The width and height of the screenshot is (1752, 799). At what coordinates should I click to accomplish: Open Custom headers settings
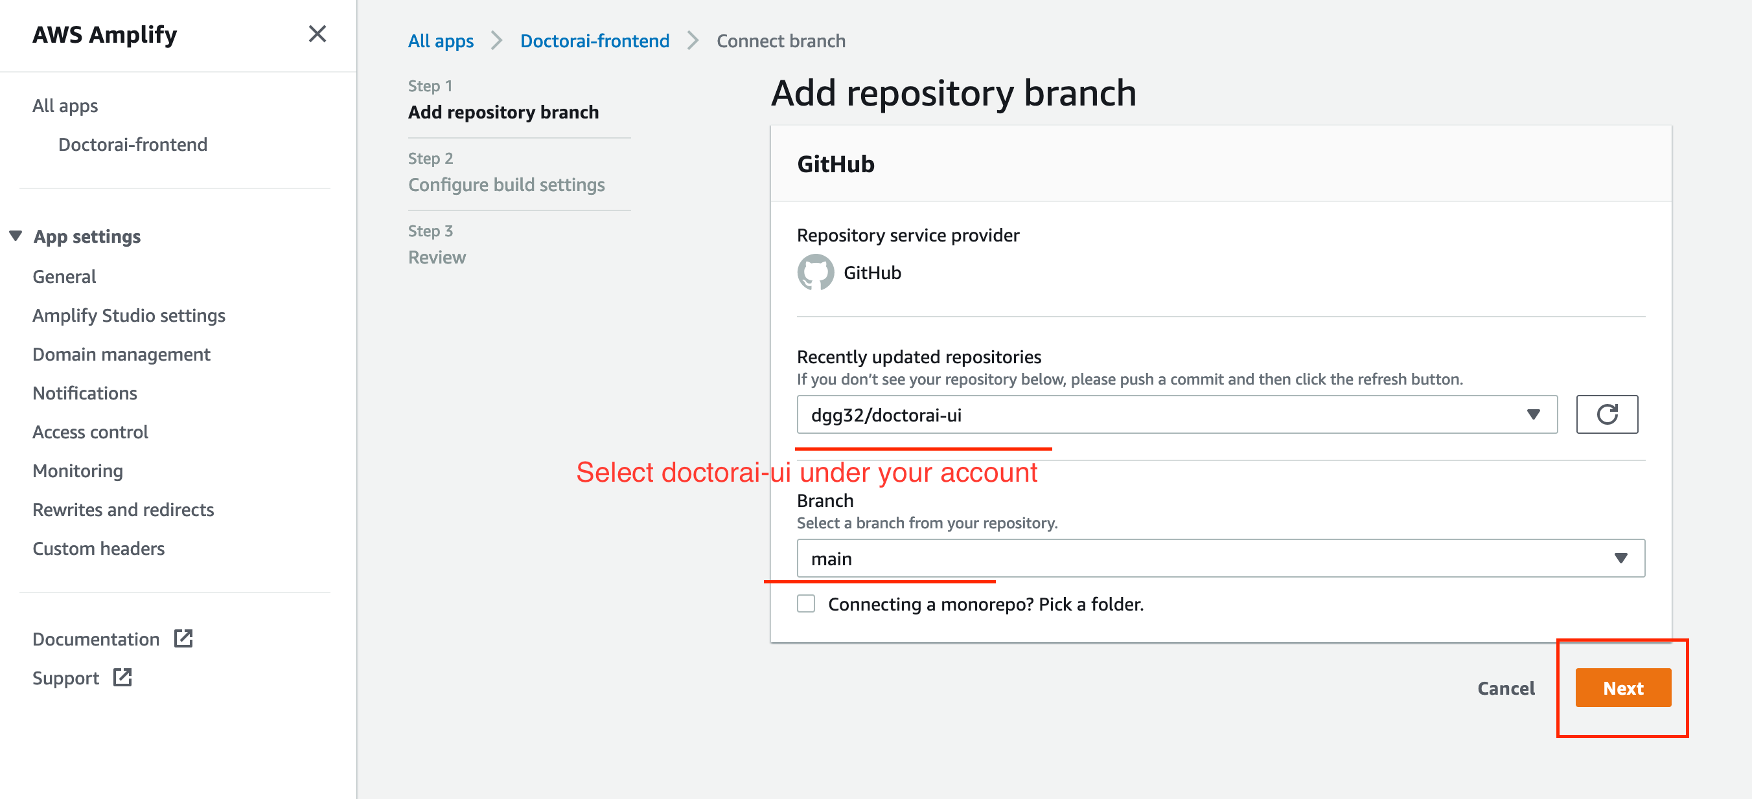[x=98, y=549]
